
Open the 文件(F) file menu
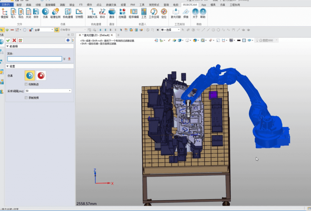(7, 5)
